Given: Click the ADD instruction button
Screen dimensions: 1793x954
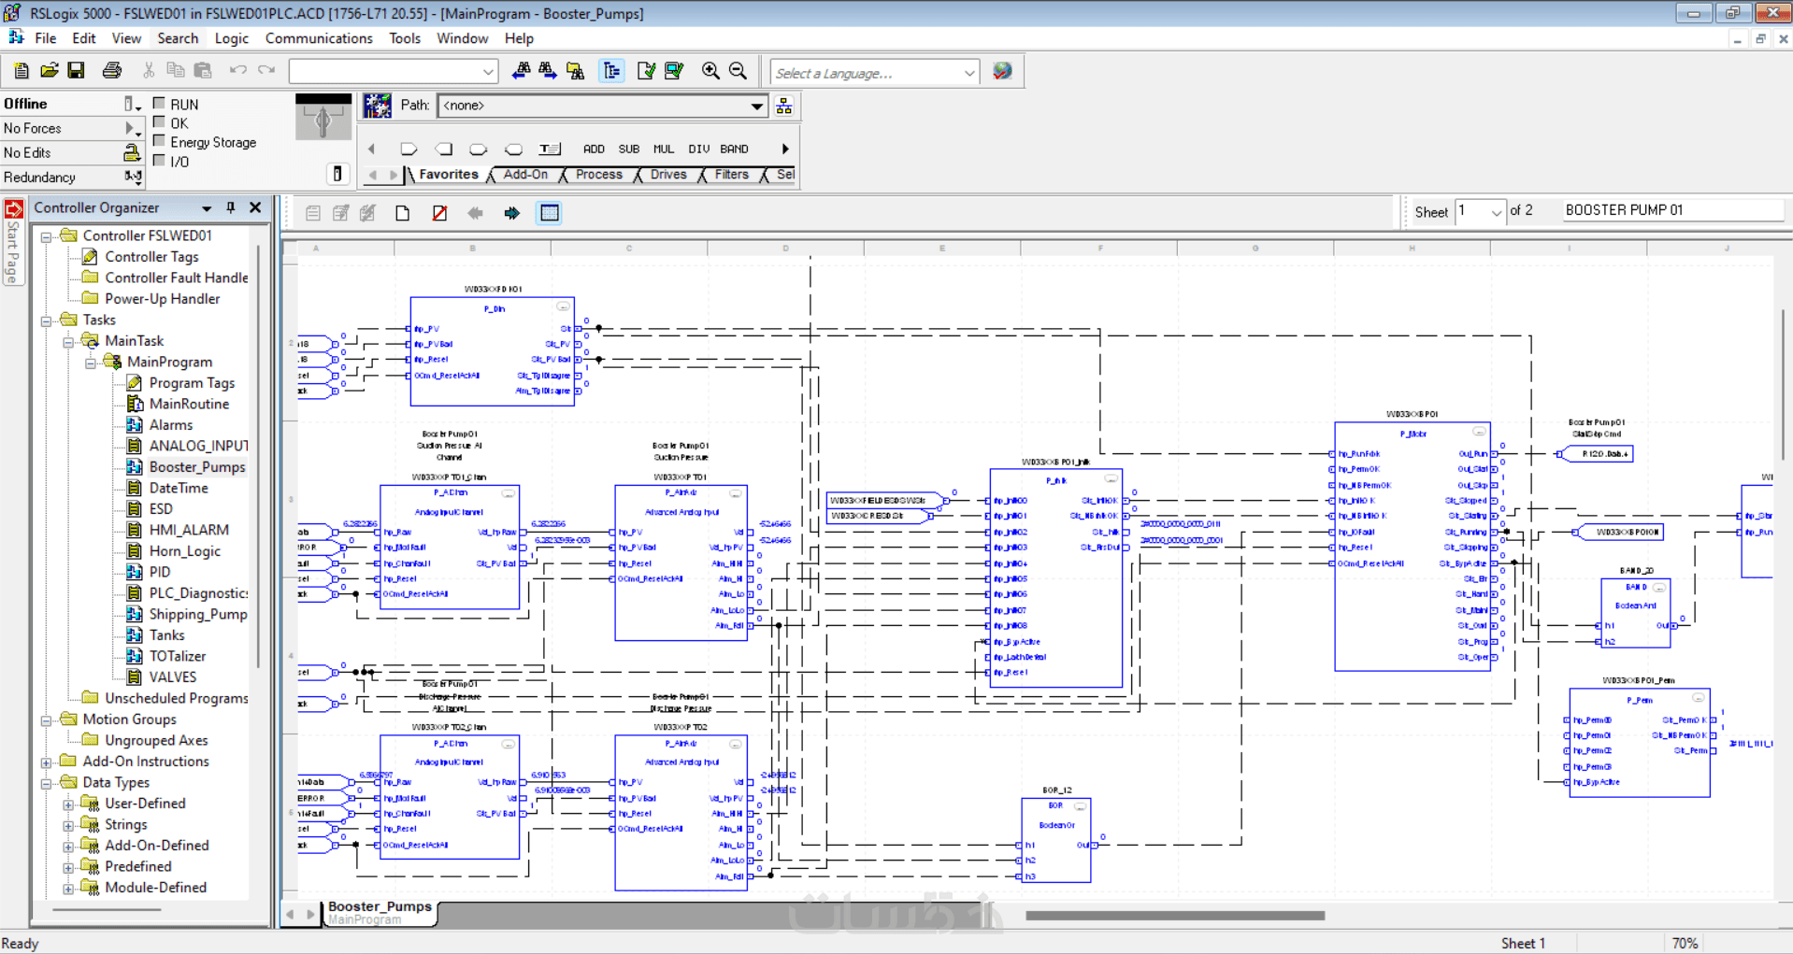Looking at the screenshot, I should tap(594, 149).
